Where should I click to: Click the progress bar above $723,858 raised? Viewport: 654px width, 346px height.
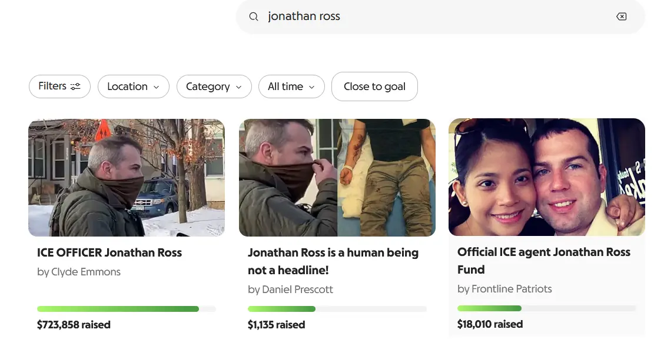(127, 309)
